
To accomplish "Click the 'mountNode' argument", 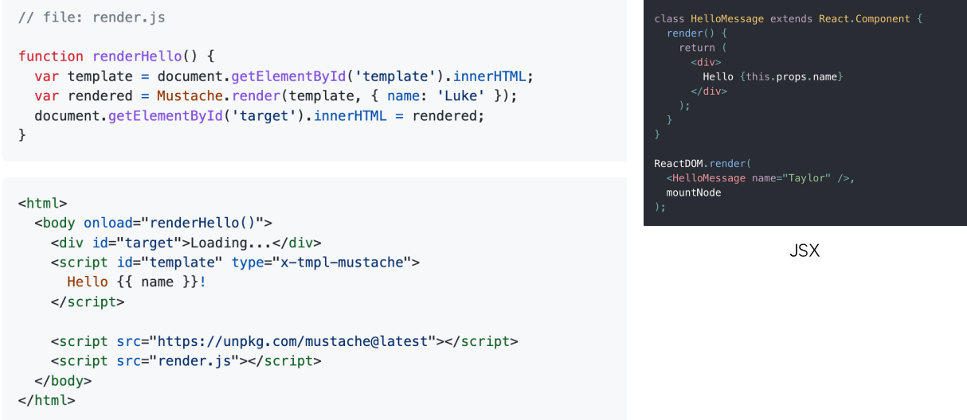I will point(694,192).
